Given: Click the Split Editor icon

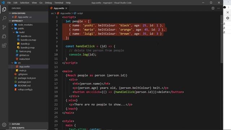Looking at the screenshot, I should (x=213, y=8).
